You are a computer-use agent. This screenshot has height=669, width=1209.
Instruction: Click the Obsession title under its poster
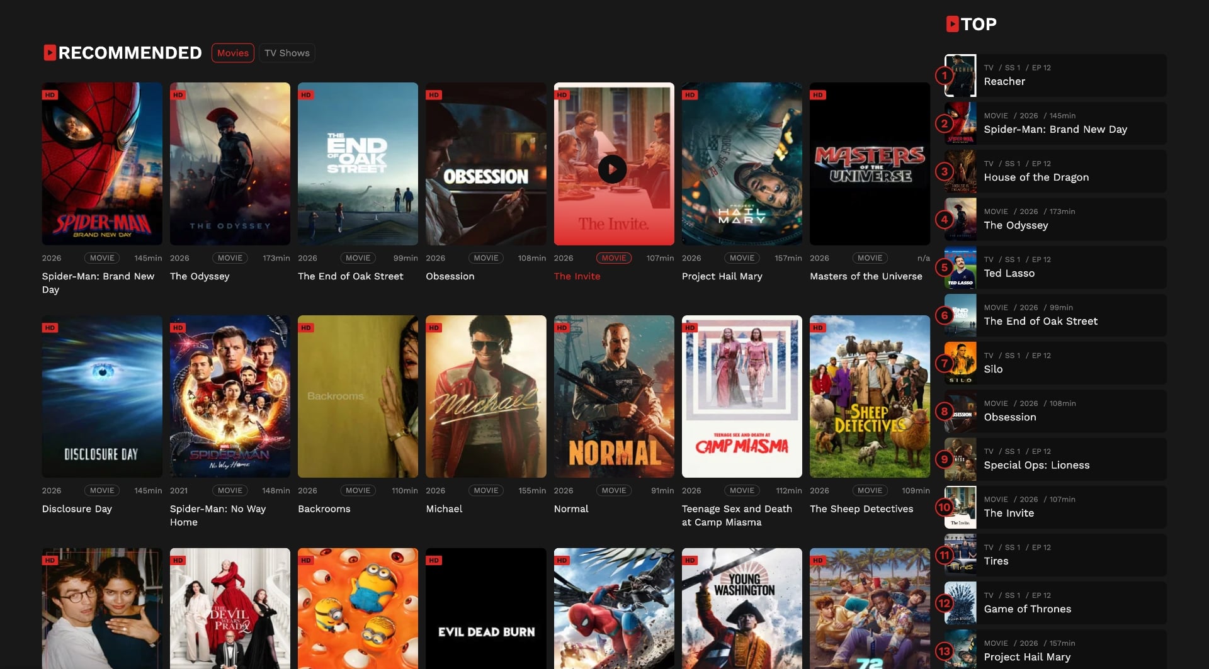click(450, 276)
